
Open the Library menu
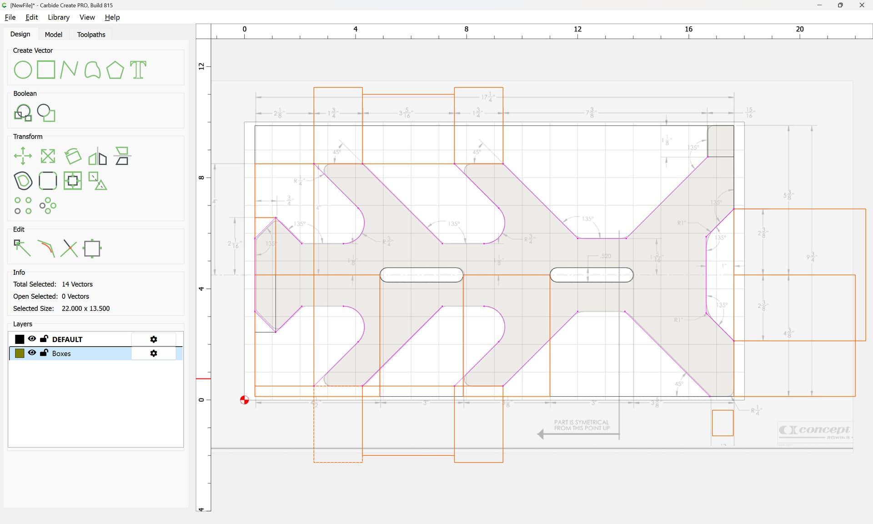[x=59, y=17]
